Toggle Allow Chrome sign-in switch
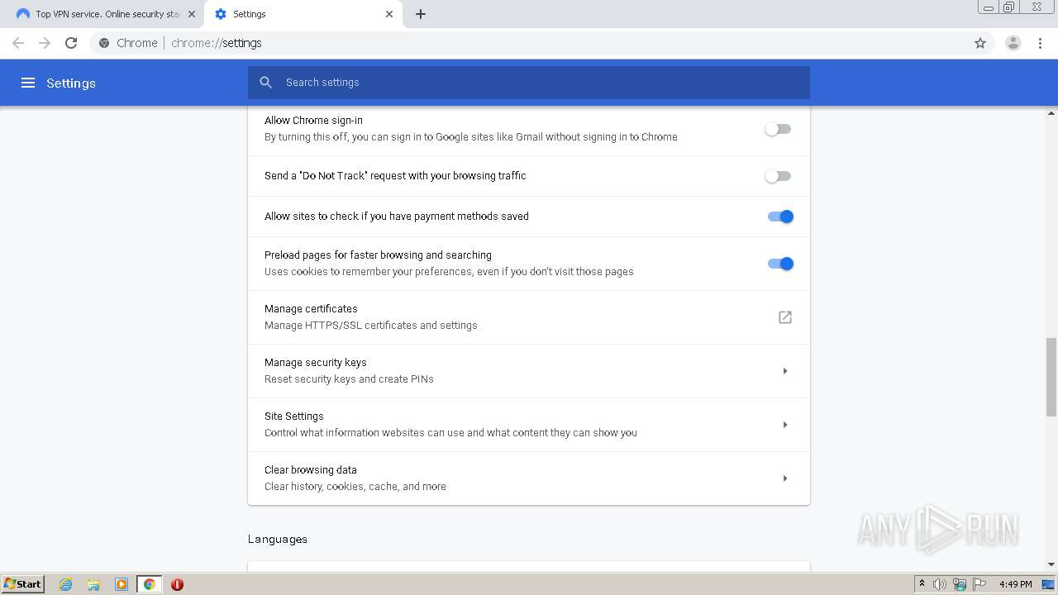Image resolution: width=1058 pixels, height=595 pixels. pyautogui.click(x=778, y=129)
